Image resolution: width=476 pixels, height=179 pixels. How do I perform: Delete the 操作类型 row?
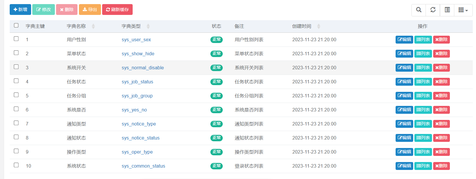pyautogui.click(x=441, y=152)
